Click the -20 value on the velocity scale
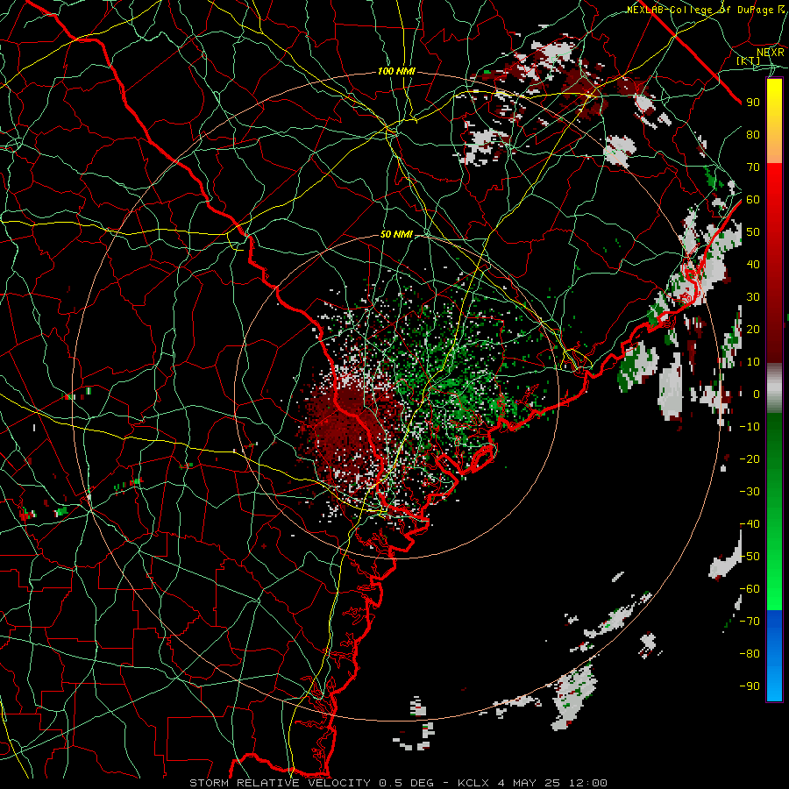Viewport: 789px width, 789px height. pos(750,459)
